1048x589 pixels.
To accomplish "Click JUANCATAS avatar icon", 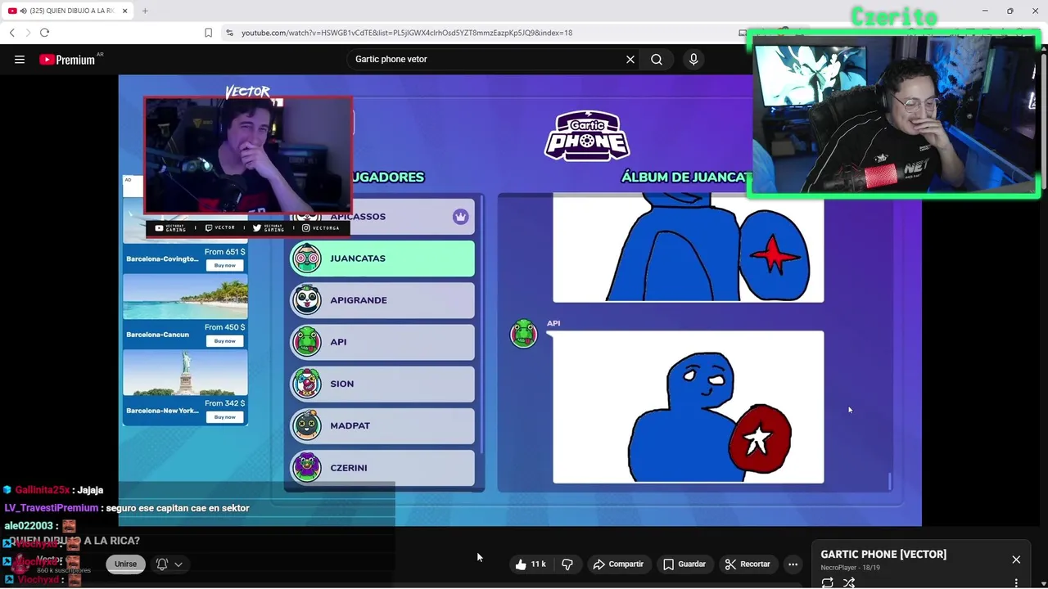I will 307,259.
